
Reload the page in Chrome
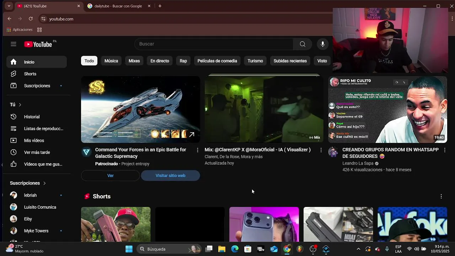[31, 19]
